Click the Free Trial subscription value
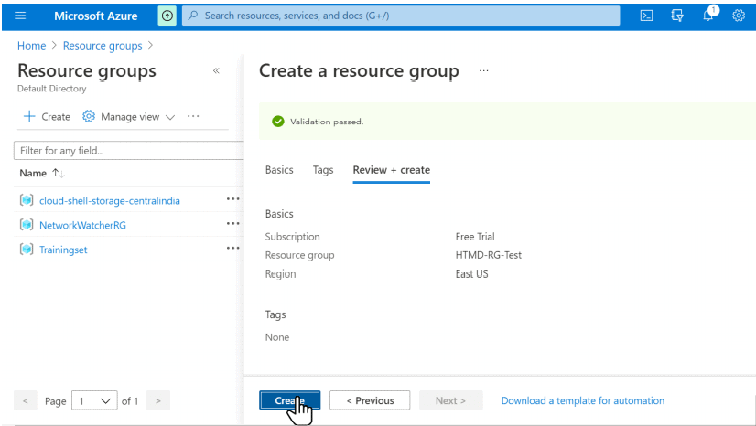The height and width of the screenshot is (426, 756). point(475,237)
